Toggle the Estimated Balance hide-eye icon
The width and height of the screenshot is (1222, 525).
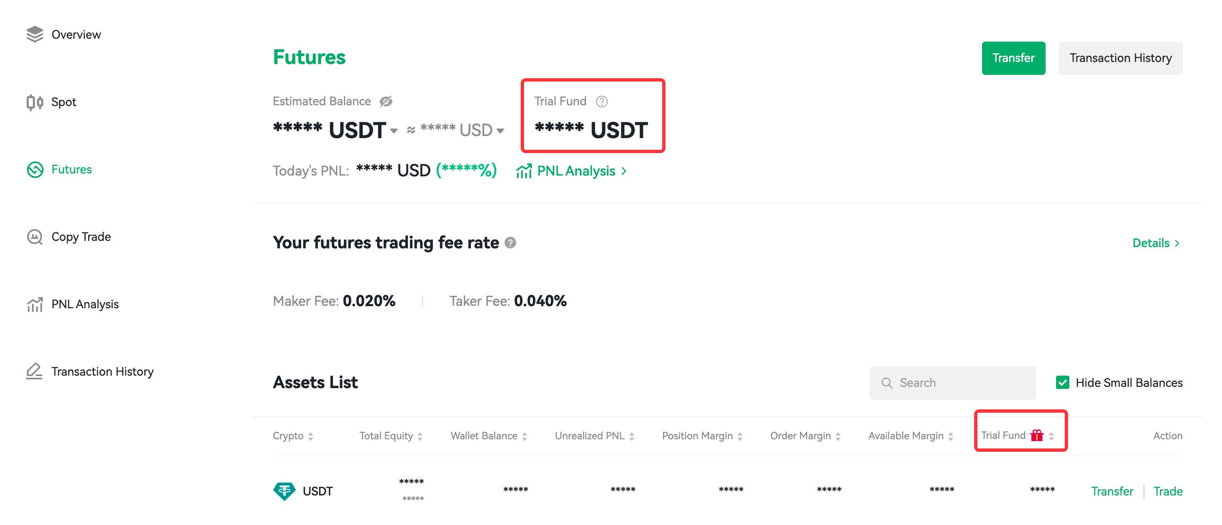click(386, 102)
